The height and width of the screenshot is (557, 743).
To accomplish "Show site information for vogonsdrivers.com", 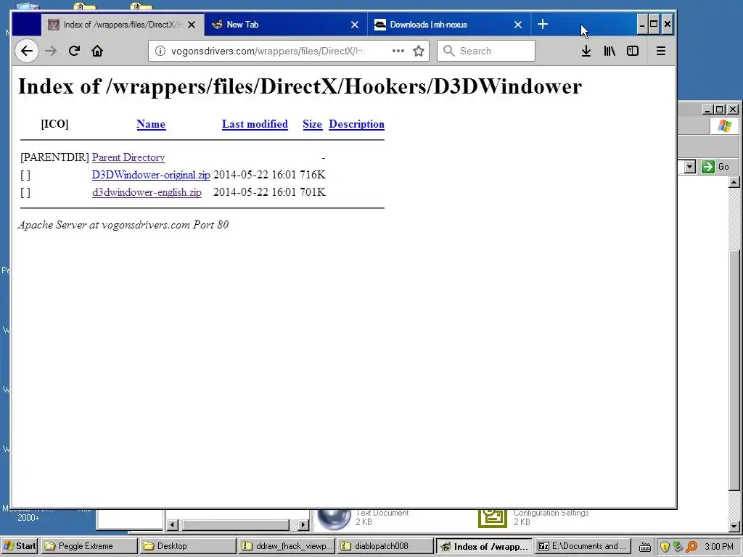I will click(x=160, y=51).
